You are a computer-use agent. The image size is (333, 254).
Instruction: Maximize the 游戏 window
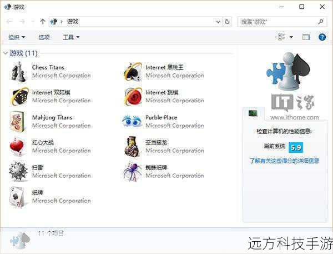pos(301,7)
